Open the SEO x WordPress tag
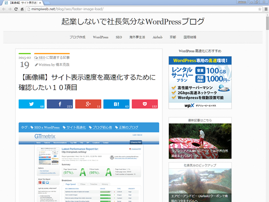The width and height of the screenshot is (269, 202). pos(45,127)
